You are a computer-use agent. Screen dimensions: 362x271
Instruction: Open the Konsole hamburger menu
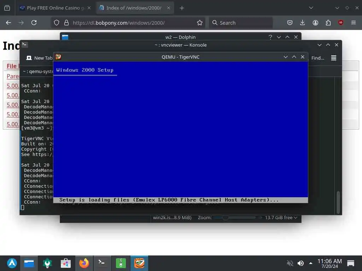point(334,58)
